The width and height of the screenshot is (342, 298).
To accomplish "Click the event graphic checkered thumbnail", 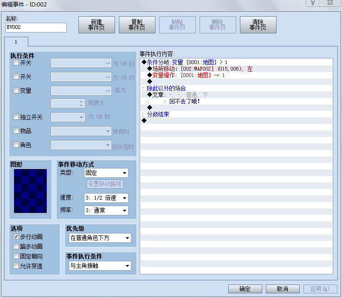I will [30, 191].
